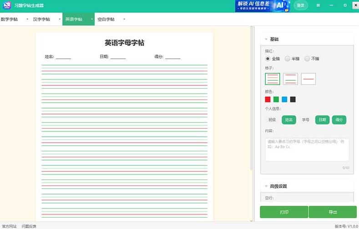Collapse the 高级设置 section
This screenshot has width=359, height=229.
click(266, 186)
